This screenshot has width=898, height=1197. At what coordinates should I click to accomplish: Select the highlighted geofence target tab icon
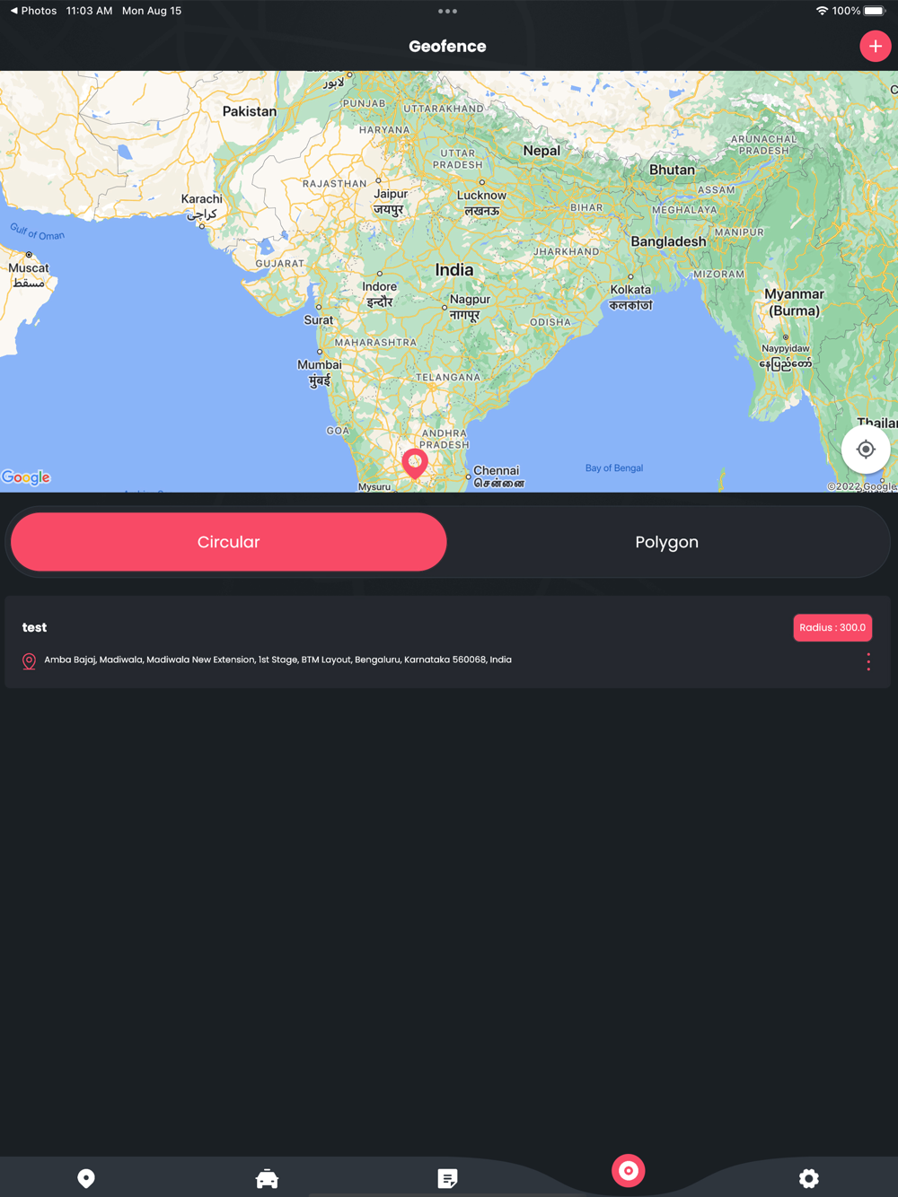pyautogui.click(x=628, y=1170)
